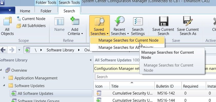Image resolution: width=216 pixels, height=102 pixels.
Task: Switch to the Folder ribbon tab
Action: click(46, 11)
